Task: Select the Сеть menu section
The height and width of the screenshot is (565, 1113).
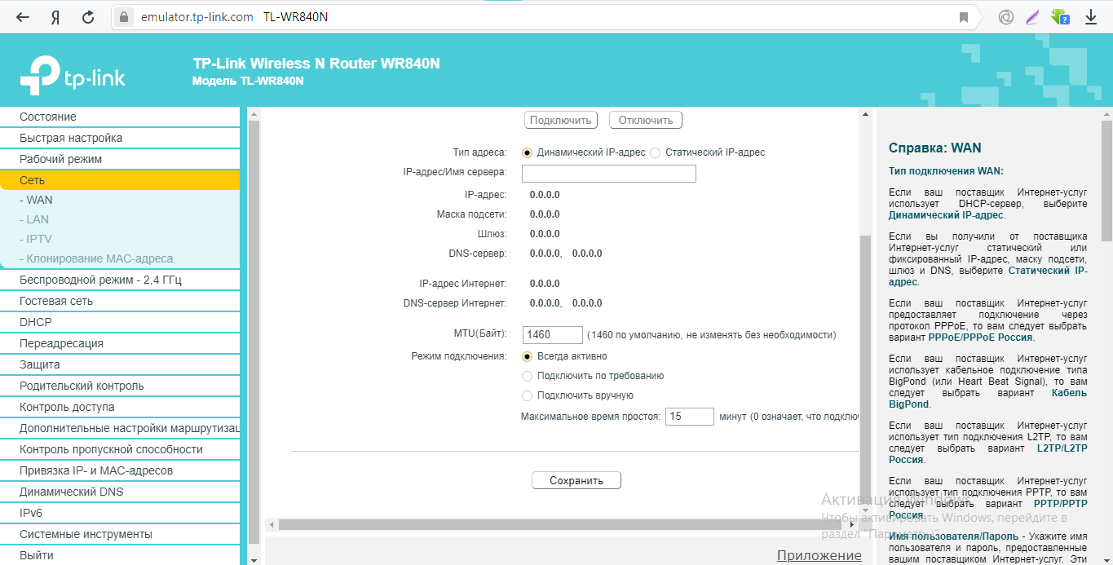Action: pyautogui.click(x=120, y=180)
